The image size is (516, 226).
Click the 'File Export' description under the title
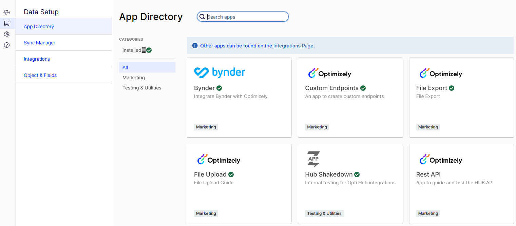[428, 96]
